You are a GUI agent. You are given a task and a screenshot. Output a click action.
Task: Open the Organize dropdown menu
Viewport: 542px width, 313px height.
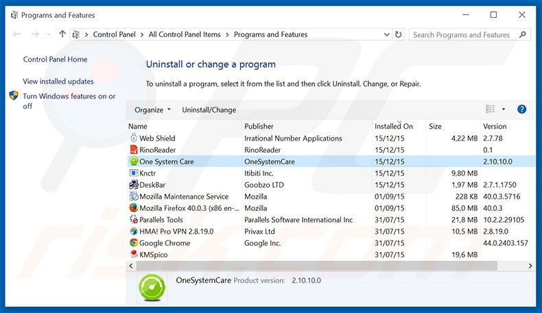pyautogui.click(x=152, y=110)
